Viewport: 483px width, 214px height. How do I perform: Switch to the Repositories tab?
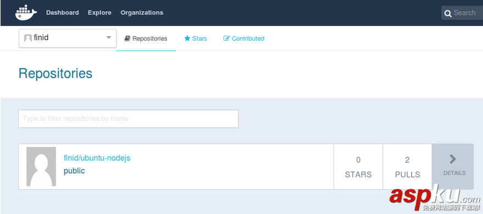tap(146, 39)
